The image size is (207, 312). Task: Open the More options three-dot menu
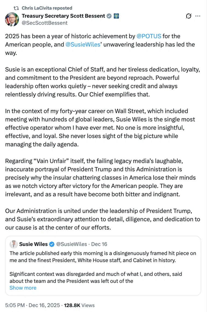(x=198, y=16)
